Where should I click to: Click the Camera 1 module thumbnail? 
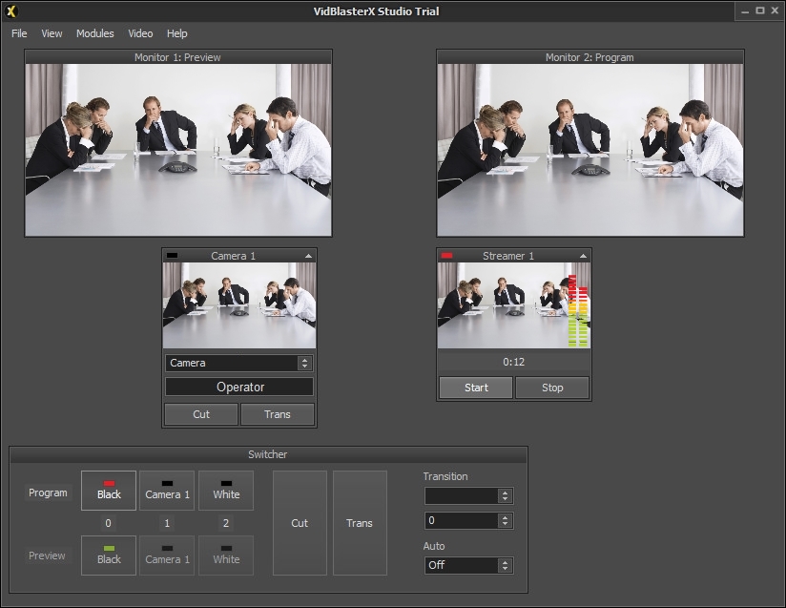coord(239,305)
